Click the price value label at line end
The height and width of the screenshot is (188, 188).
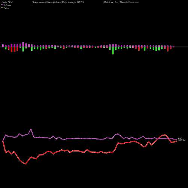click(x=182, y=140)
